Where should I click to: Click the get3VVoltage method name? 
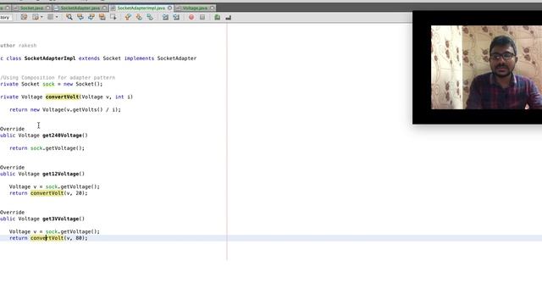pyautogui.click(x=60, y=219)
